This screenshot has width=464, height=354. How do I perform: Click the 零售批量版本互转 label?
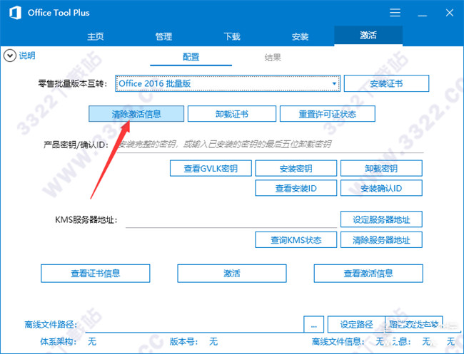[72, 83]
